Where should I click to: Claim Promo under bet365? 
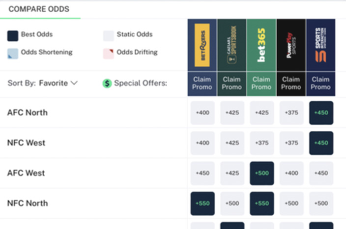pos(261,84)
